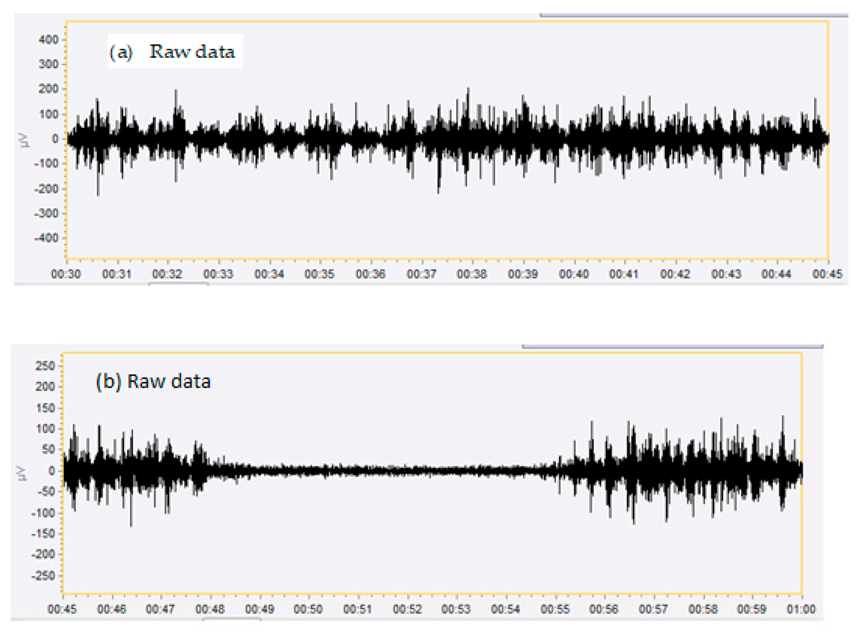Click the -250 label on the bottom chart's y-axis
This screenshot has height=636, width=859.
pyautogui.click(x=43, y=576)
